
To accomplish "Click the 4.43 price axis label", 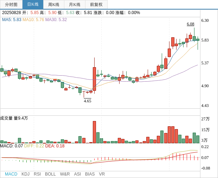I will (205, 106).
